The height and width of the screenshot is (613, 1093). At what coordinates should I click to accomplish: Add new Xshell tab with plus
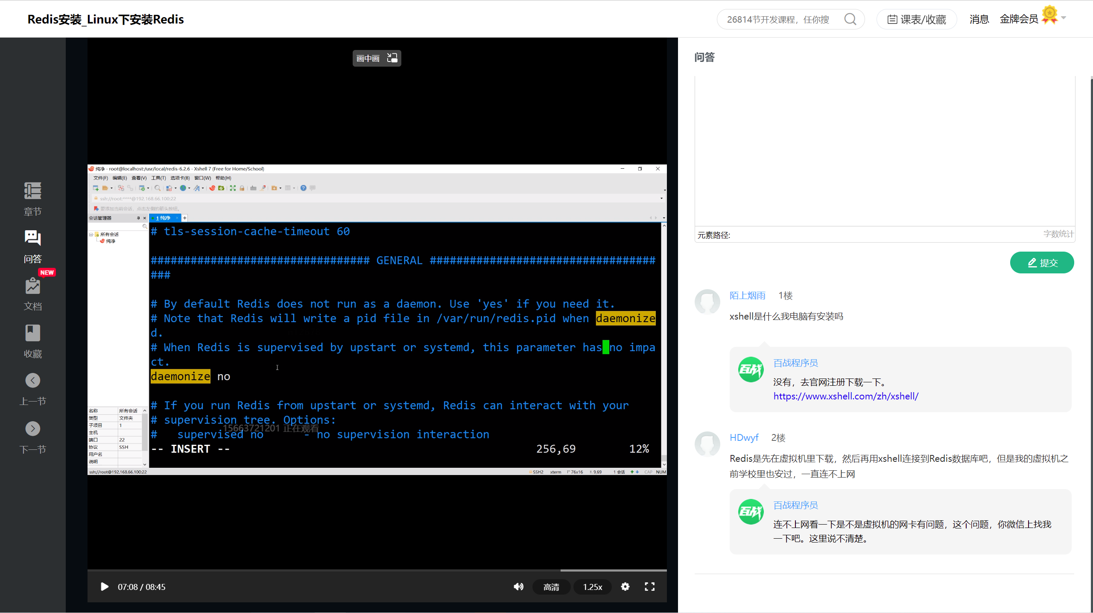[185, 218]
